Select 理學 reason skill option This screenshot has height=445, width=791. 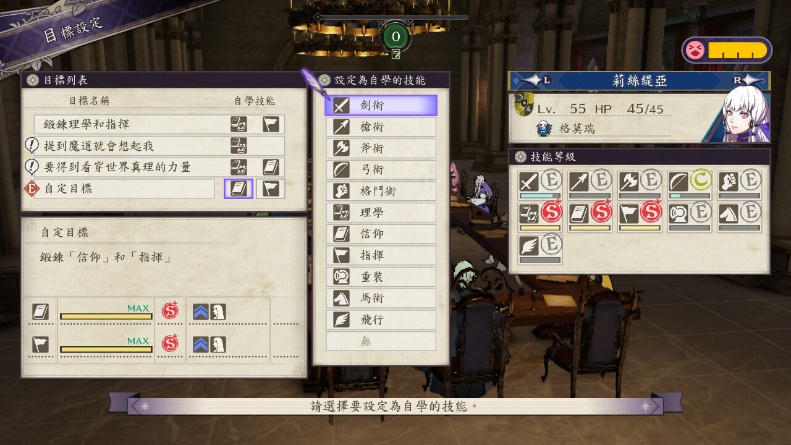click(x=381, y=213)
